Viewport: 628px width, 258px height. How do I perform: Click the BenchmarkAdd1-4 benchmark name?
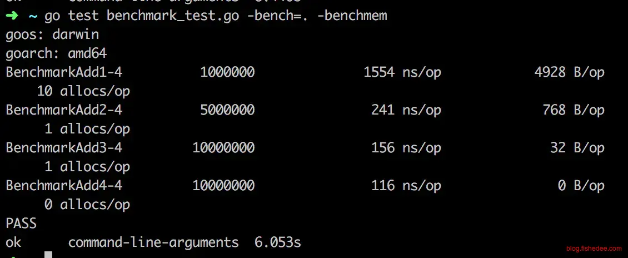[x=64, y=72]
